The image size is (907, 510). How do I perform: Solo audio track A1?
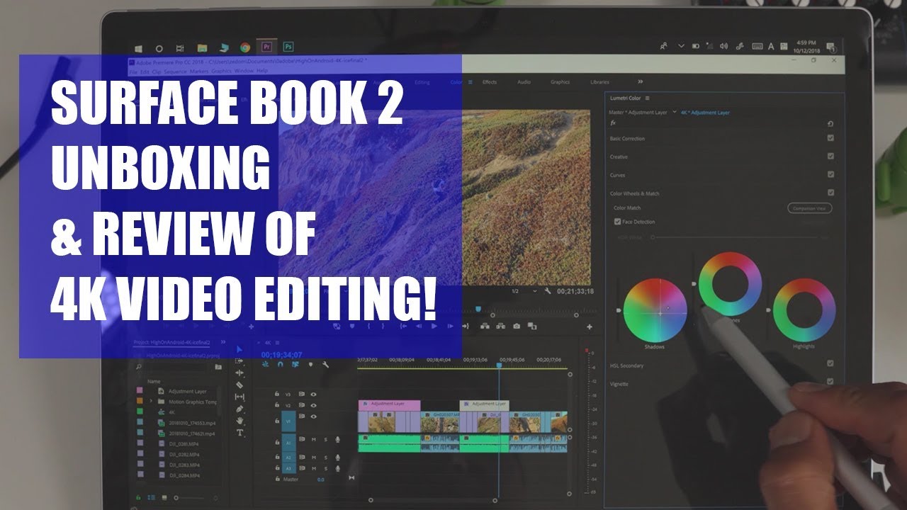click(x=326, y=440)
